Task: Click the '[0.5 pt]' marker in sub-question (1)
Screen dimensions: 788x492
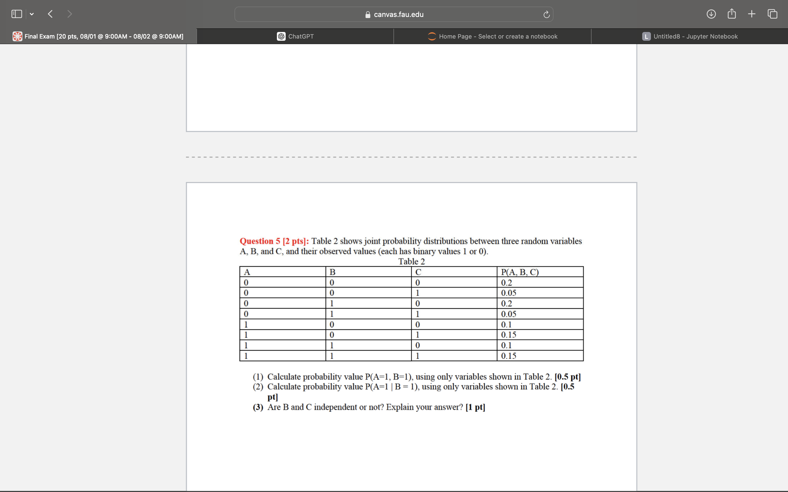Action: tap(567, 377)
